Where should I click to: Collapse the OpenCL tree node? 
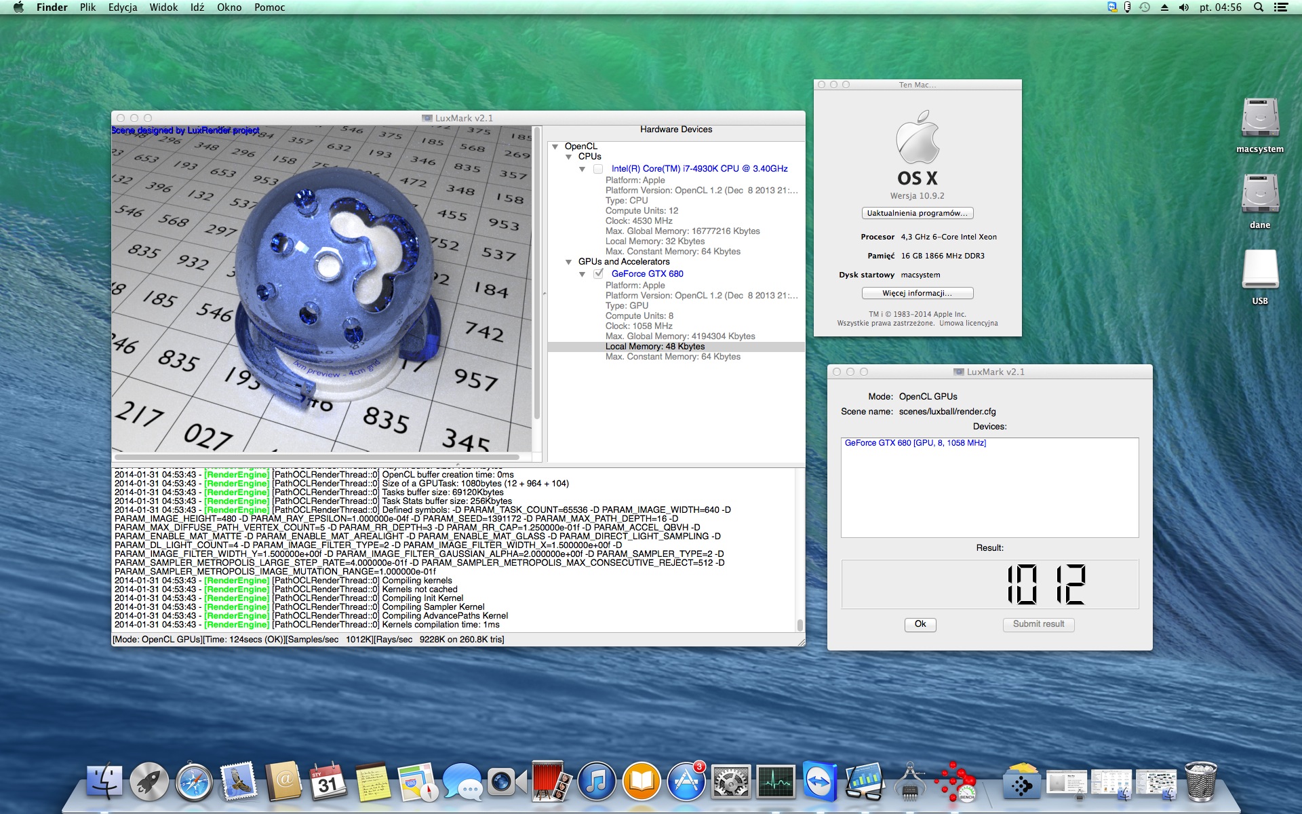[x=555, y=147]
